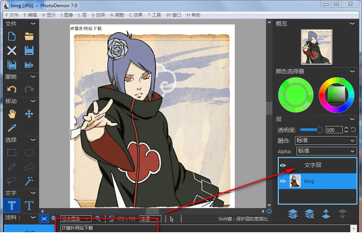Click the green current color circle

[295, 95]
